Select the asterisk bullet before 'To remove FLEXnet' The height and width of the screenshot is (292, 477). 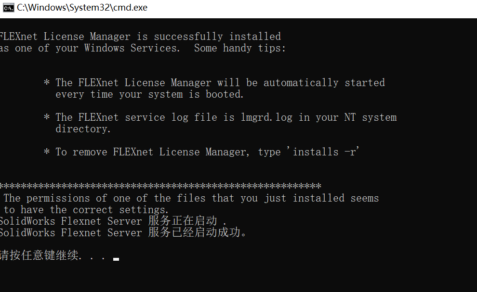click(x=47, y=152)
